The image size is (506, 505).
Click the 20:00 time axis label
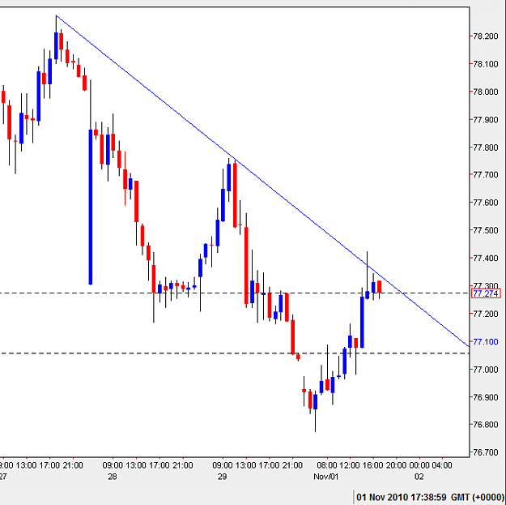[x=396, y=465]
